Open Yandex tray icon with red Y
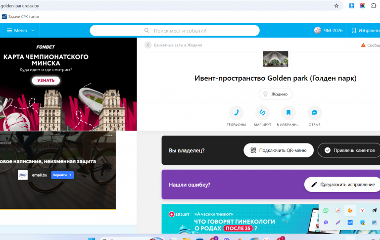 (x=362, y=210)
